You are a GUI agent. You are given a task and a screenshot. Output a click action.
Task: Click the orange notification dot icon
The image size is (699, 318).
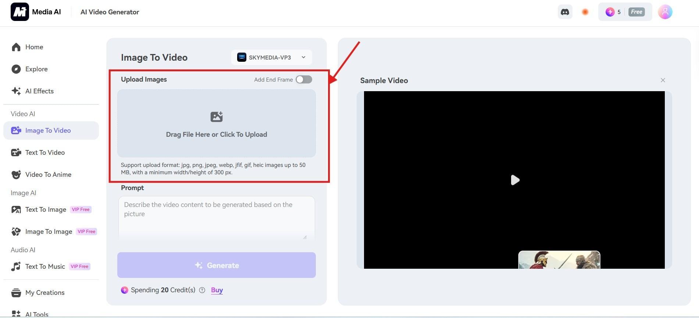[x=585, y=12]
